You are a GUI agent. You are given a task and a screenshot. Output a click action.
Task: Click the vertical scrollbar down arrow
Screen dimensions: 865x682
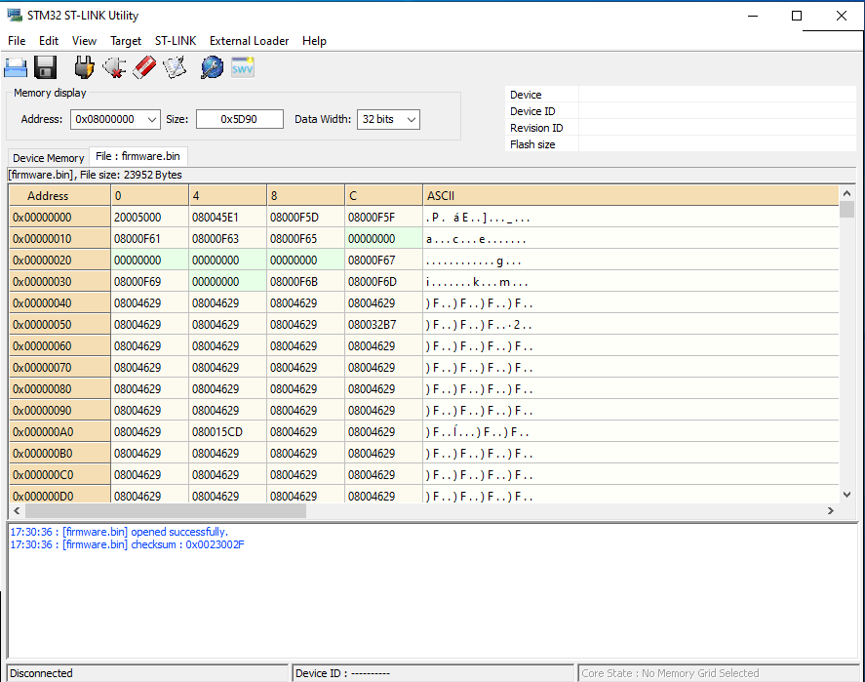pos(846,495)
